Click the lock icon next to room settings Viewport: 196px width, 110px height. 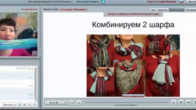click(103, 2)
